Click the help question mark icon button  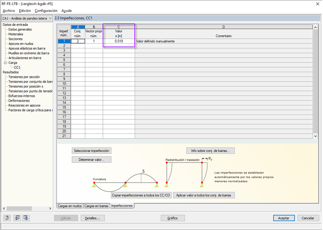pos(7,218)
